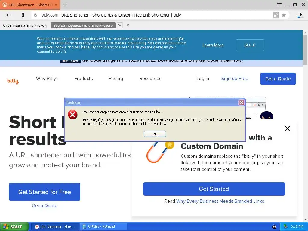
Task: Switch to URL Shortener taskbar button
Action: point(55,227)
